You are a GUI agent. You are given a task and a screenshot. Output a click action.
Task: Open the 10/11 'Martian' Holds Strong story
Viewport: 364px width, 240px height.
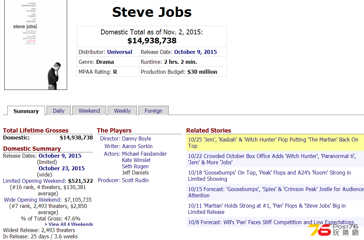(267, 209)
